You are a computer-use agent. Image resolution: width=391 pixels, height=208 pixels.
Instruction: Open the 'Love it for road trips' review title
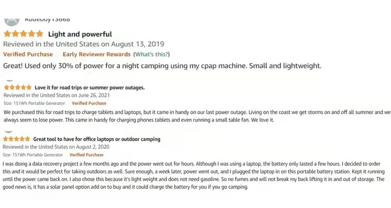pos(90,87)
